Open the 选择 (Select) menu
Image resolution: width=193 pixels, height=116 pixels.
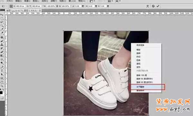point(45,1)
